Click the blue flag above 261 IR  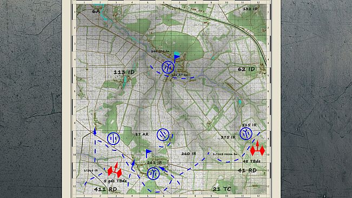[148, 154]
